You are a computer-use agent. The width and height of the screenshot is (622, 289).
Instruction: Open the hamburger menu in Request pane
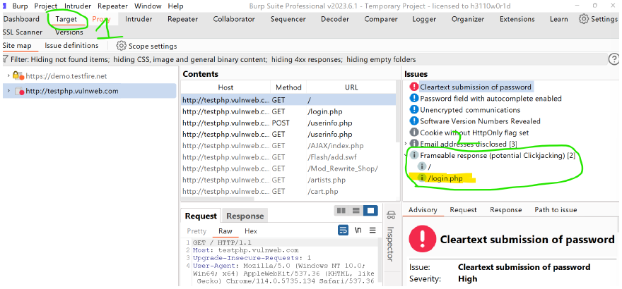pyautogui.click(x=372, y=230)
